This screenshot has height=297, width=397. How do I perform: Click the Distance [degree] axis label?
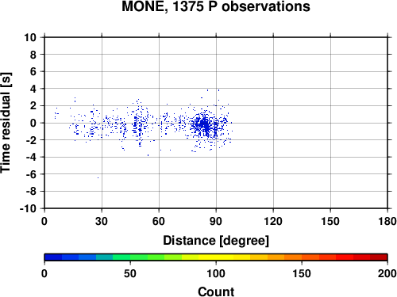click(216, 241)
